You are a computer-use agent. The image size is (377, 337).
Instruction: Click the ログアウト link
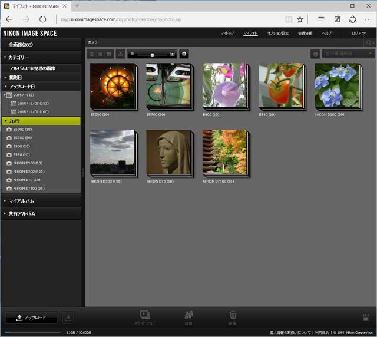(359, 33)
